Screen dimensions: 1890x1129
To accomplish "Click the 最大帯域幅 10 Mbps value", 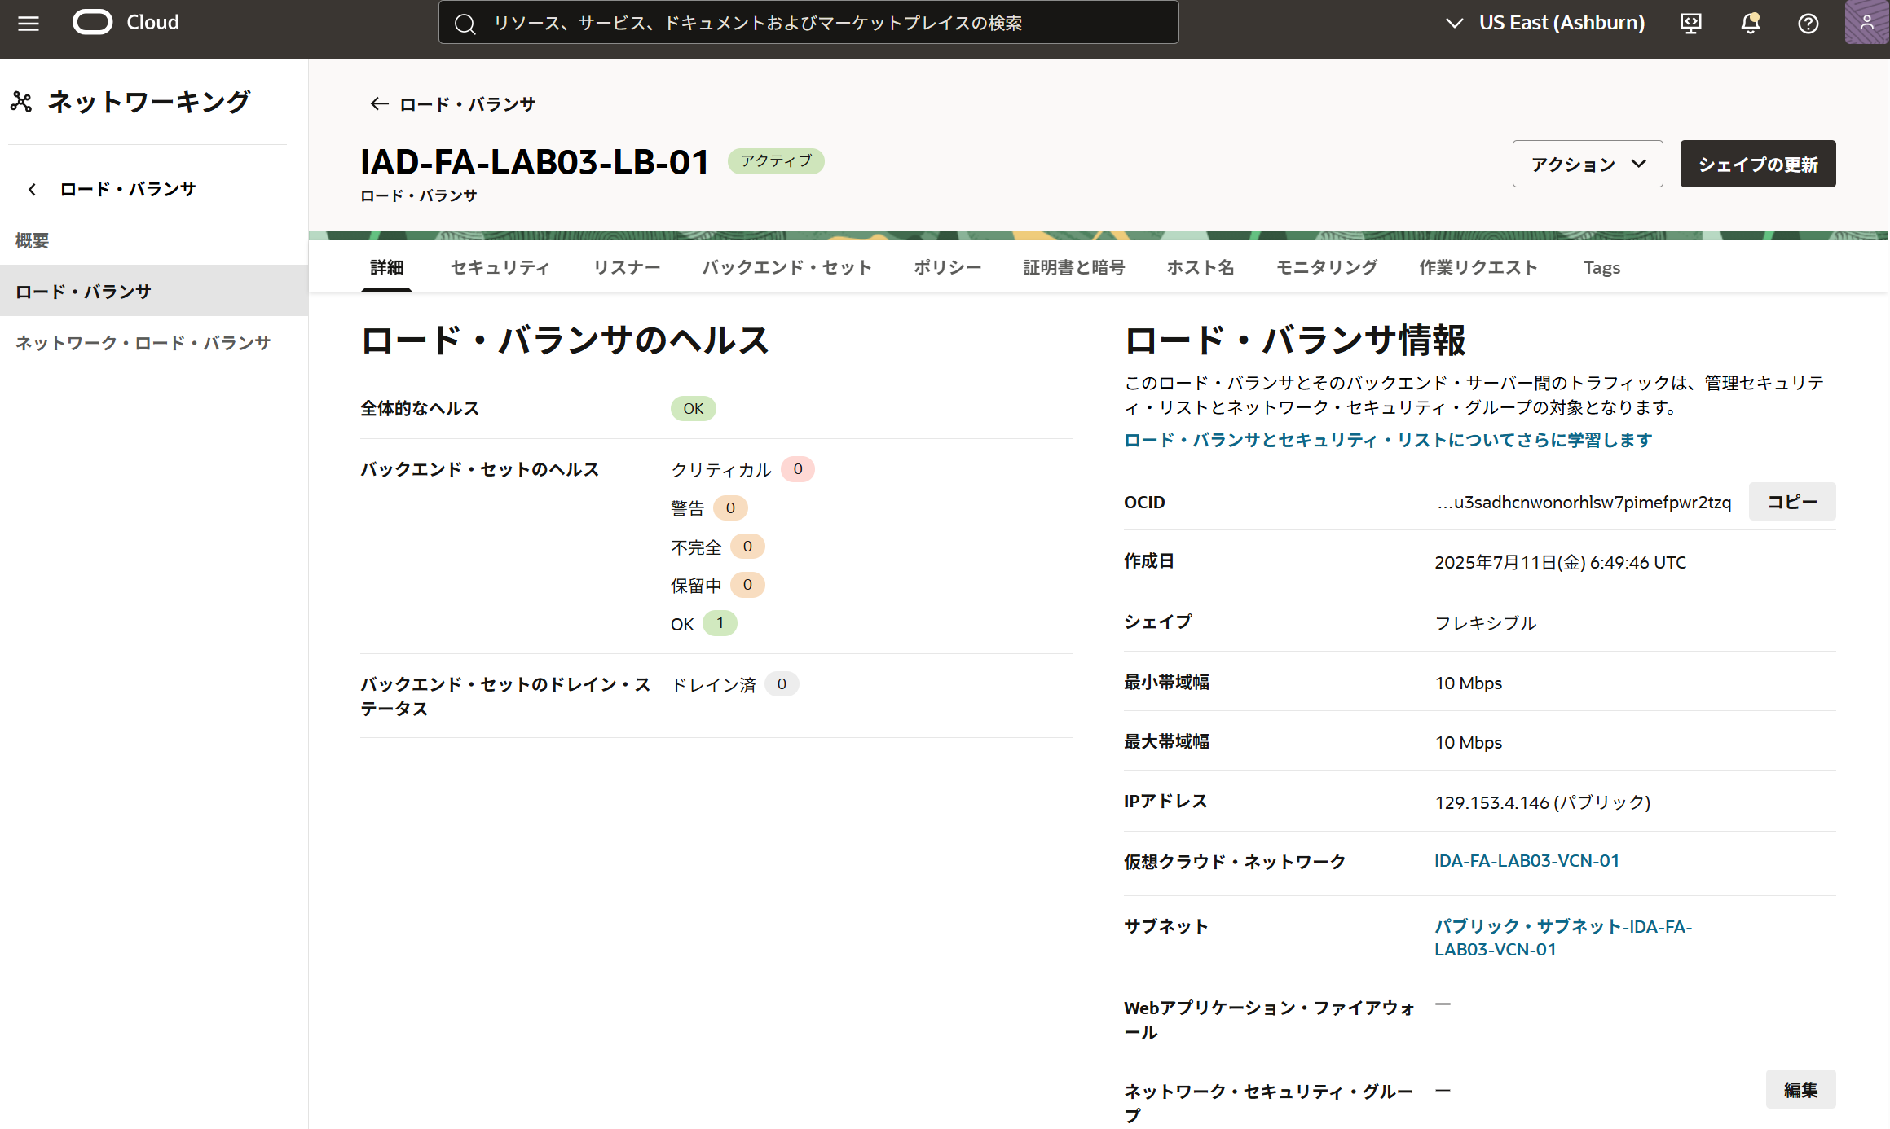I will (x=1469, y=742).
